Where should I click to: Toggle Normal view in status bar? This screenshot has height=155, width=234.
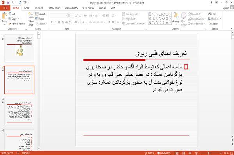[x=177, y=153]
